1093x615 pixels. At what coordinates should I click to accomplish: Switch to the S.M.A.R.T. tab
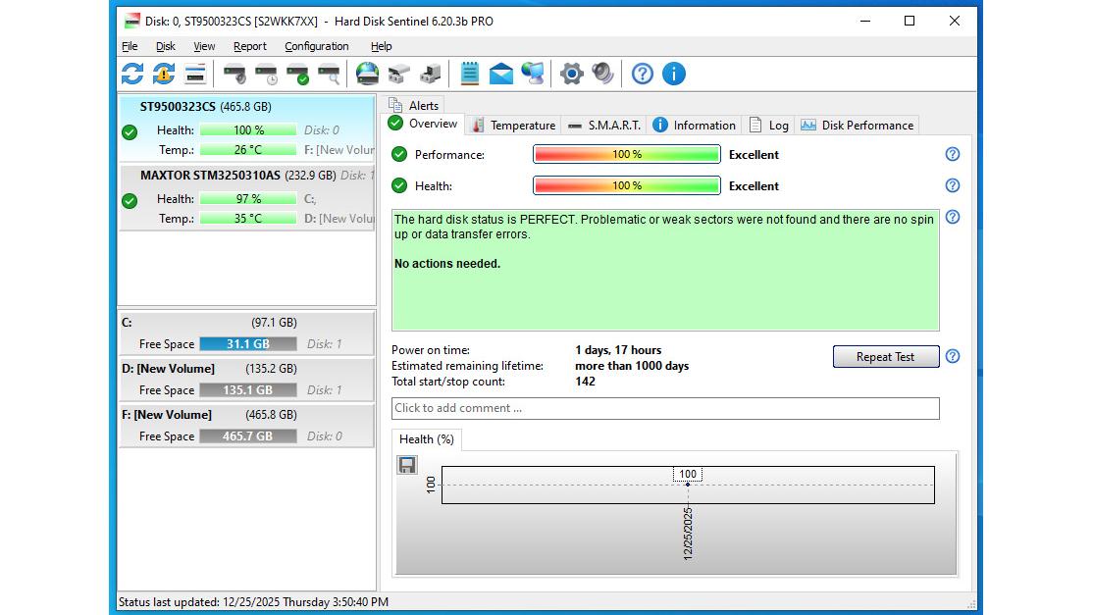coord(604,125)
